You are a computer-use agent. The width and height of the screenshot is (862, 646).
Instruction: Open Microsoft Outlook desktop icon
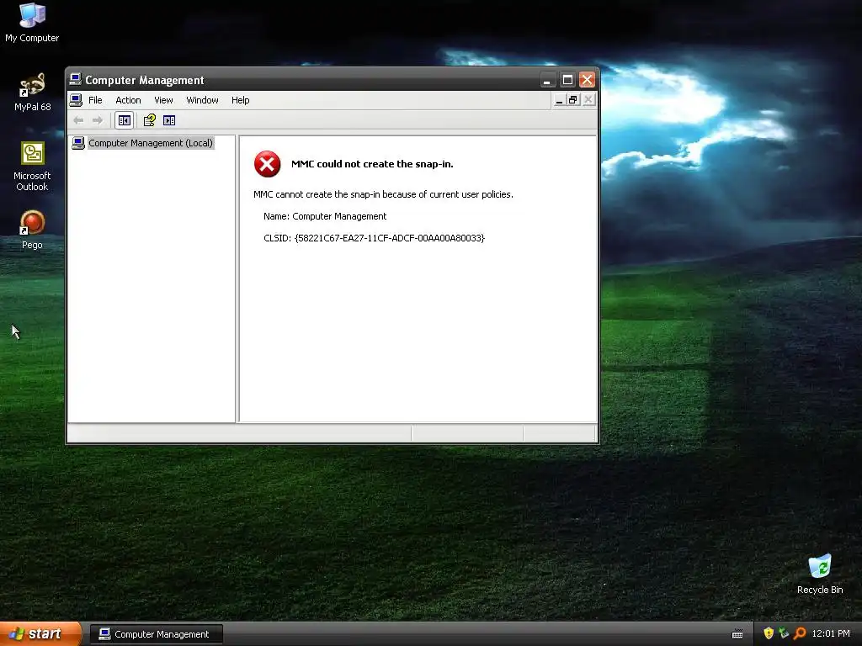32,167
